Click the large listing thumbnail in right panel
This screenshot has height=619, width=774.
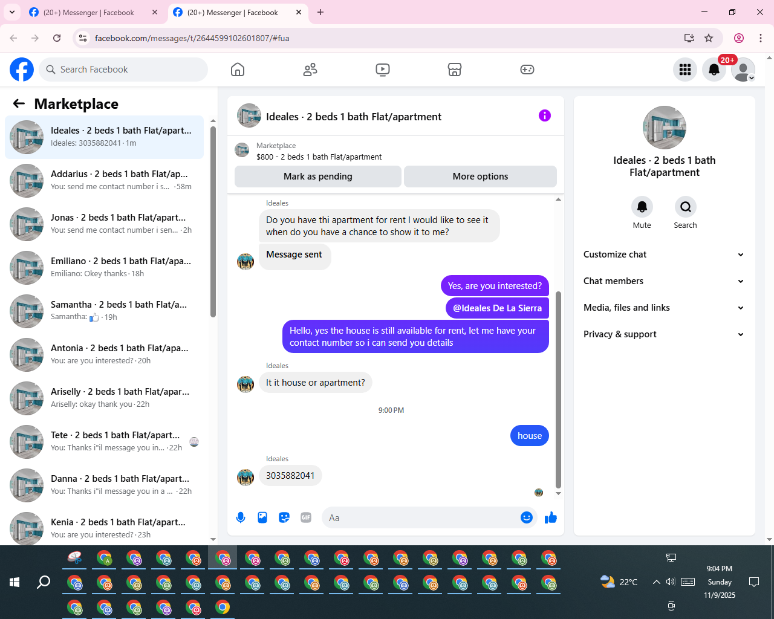[x=665, y=128]
